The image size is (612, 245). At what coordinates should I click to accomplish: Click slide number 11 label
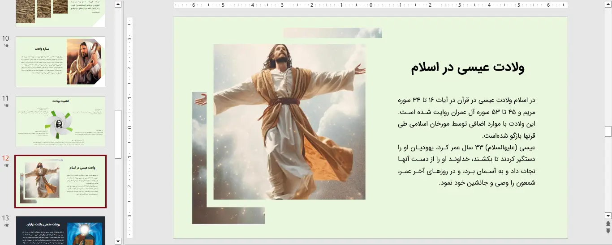[x=6, y=98]
